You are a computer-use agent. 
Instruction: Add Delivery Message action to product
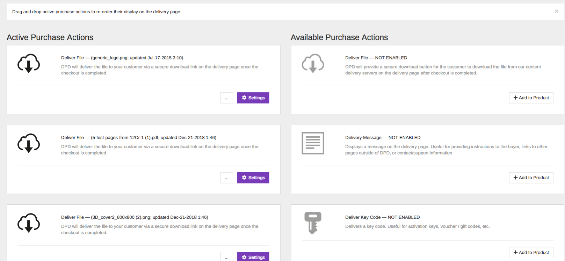click(531, 178)
